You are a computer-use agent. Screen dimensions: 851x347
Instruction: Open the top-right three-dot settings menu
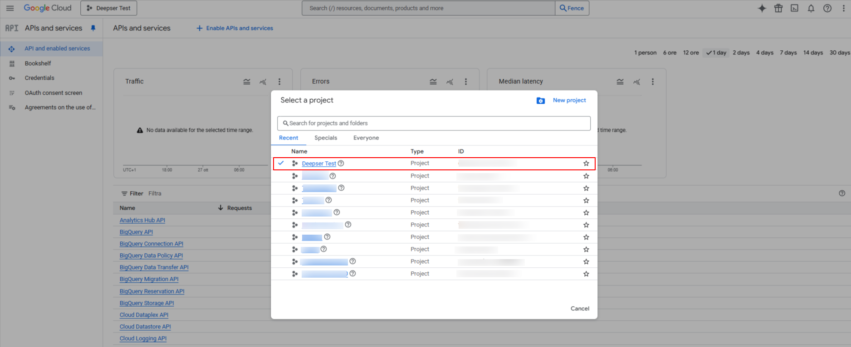point(844,8)
